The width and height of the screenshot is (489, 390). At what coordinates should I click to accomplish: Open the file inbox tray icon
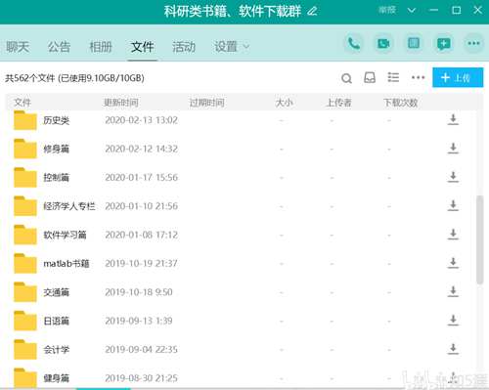(x=370, y=77)
